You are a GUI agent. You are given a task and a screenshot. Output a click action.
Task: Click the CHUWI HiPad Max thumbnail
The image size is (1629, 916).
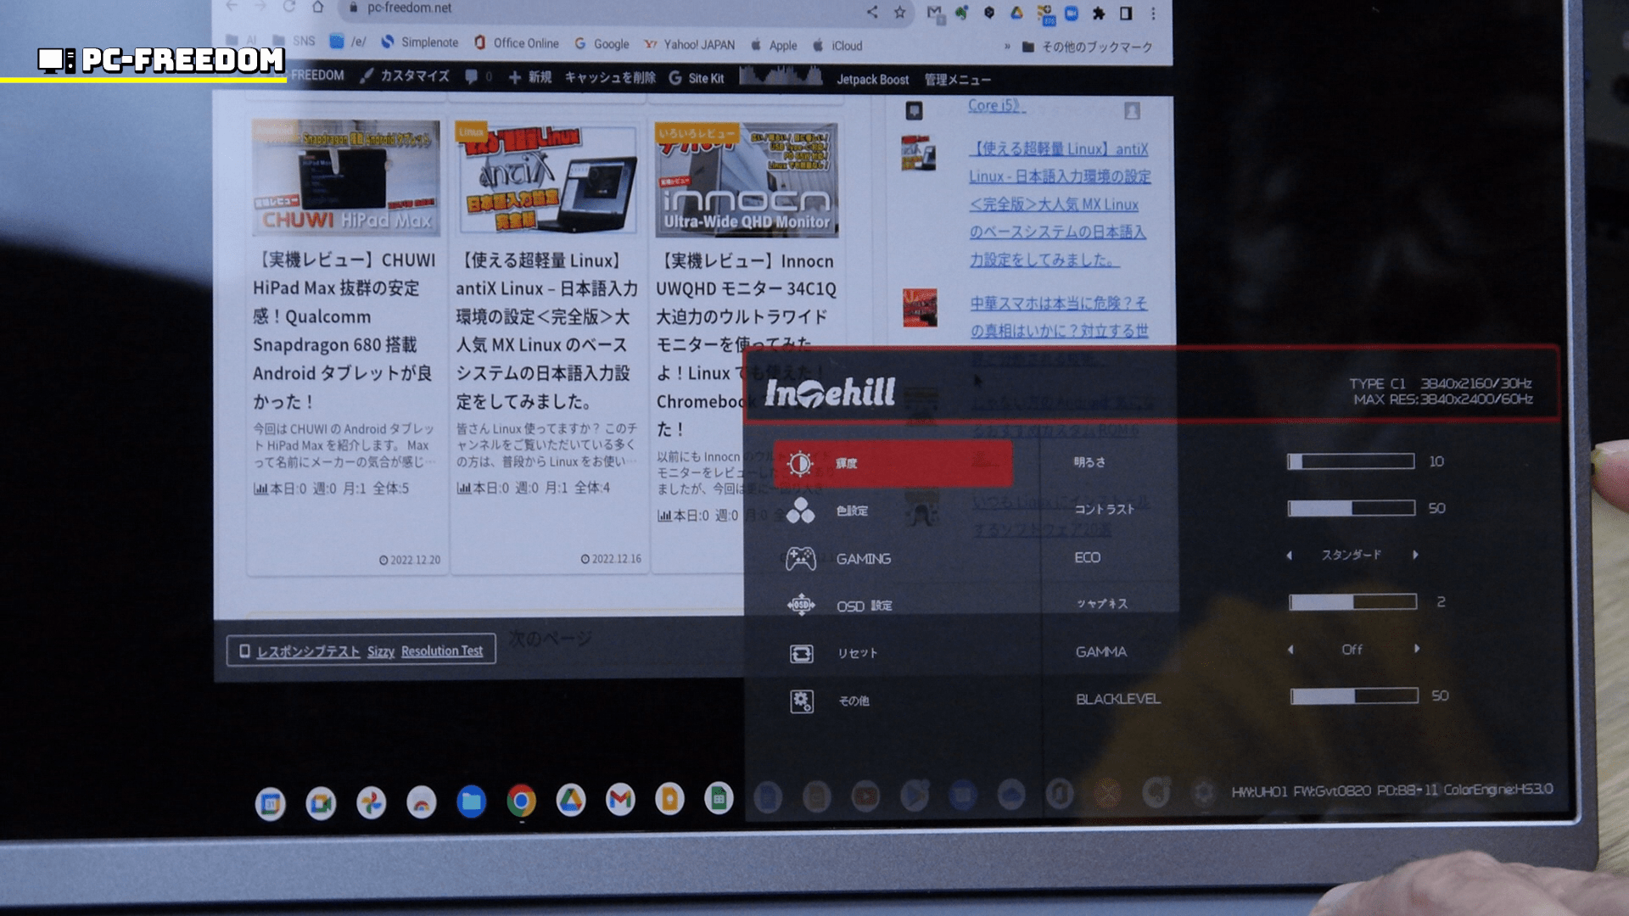coord(346,178)
